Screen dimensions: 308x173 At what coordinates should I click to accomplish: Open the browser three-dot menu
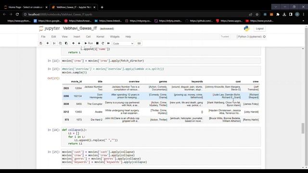tap(304, 14)
